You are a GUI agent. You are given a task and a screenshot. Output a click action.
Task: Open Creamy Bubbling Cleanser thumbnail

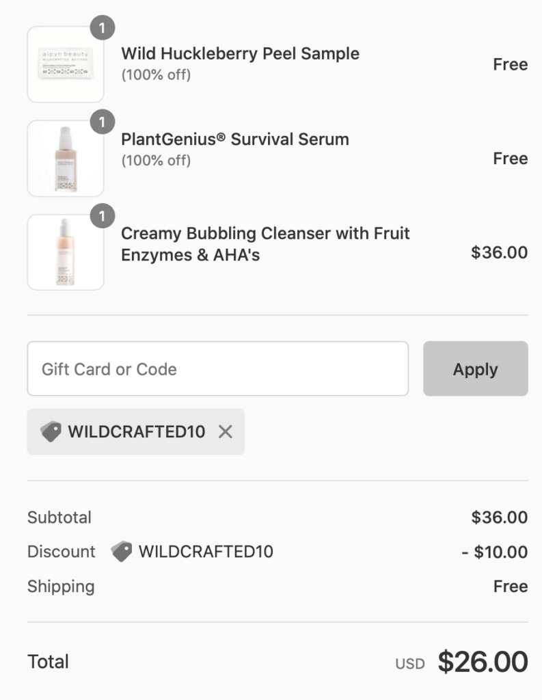tap(66, 252)
